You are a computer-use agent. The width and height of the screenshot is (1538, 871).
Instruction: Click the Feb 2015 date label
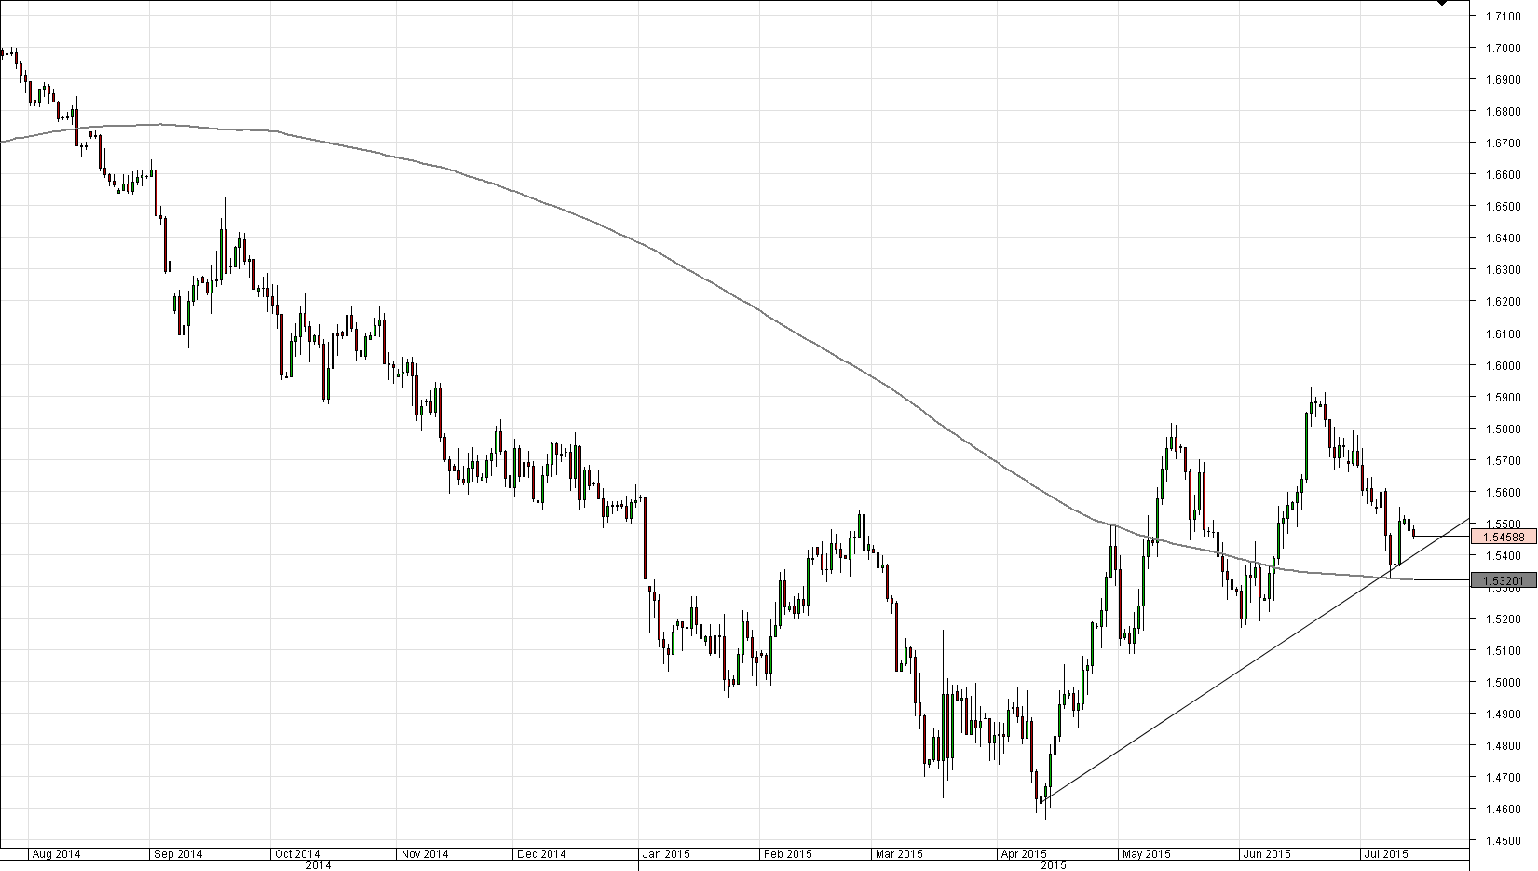point(787,853)
